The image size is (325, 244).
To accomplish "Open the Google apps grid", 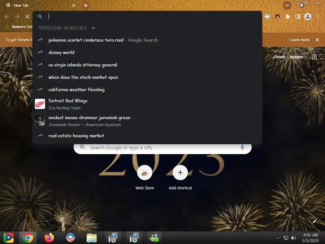I will (x=314, y=57).
